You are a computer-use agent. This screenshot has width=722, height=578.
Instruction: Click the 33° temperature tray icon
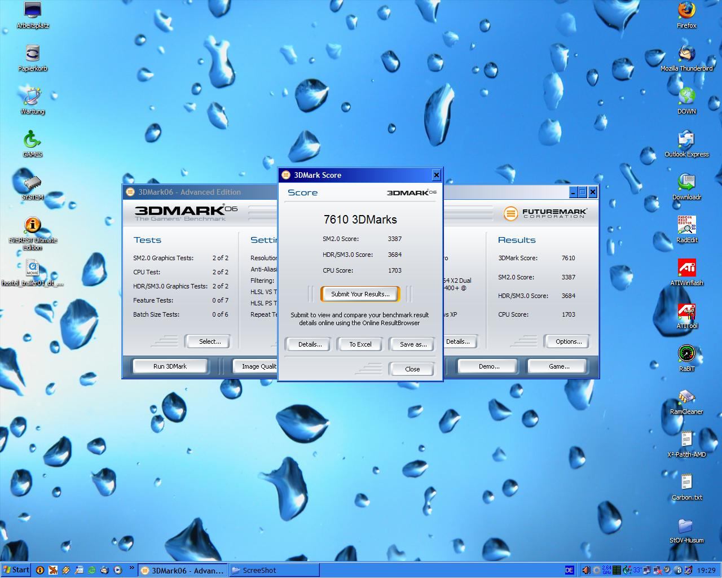click(x=637, y=570)
